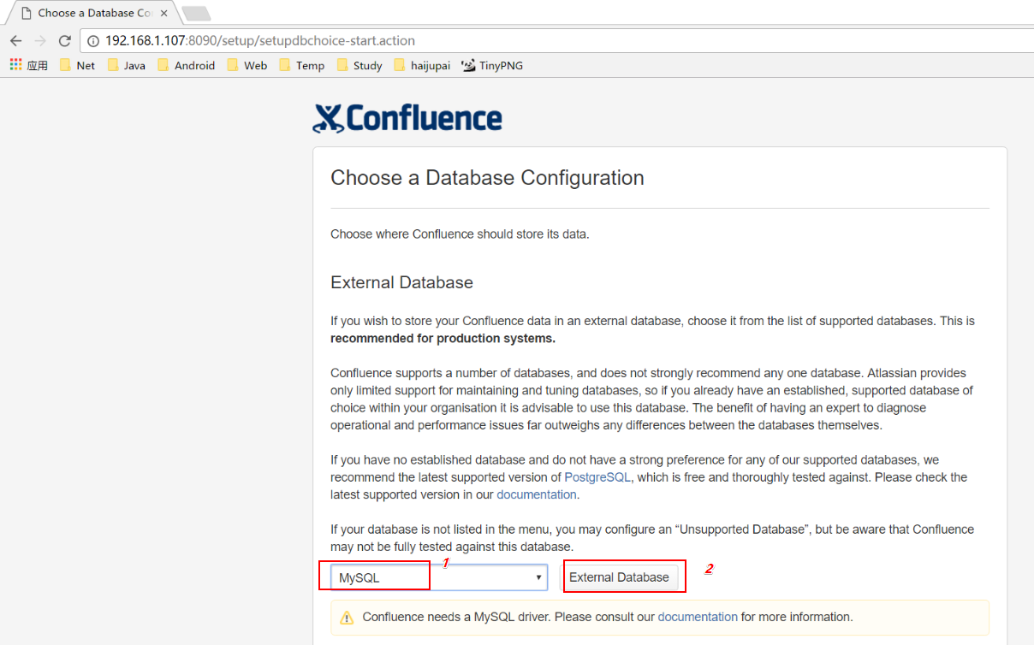
Task: Open a new browser tab
Action: pos(197,14)
